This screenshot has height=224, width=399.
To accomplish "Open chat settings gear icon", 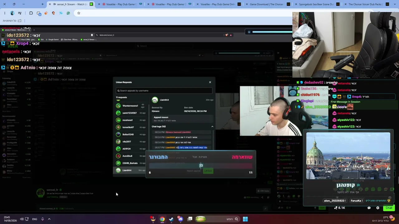I will pyautogui.click(x=378, y=208).
